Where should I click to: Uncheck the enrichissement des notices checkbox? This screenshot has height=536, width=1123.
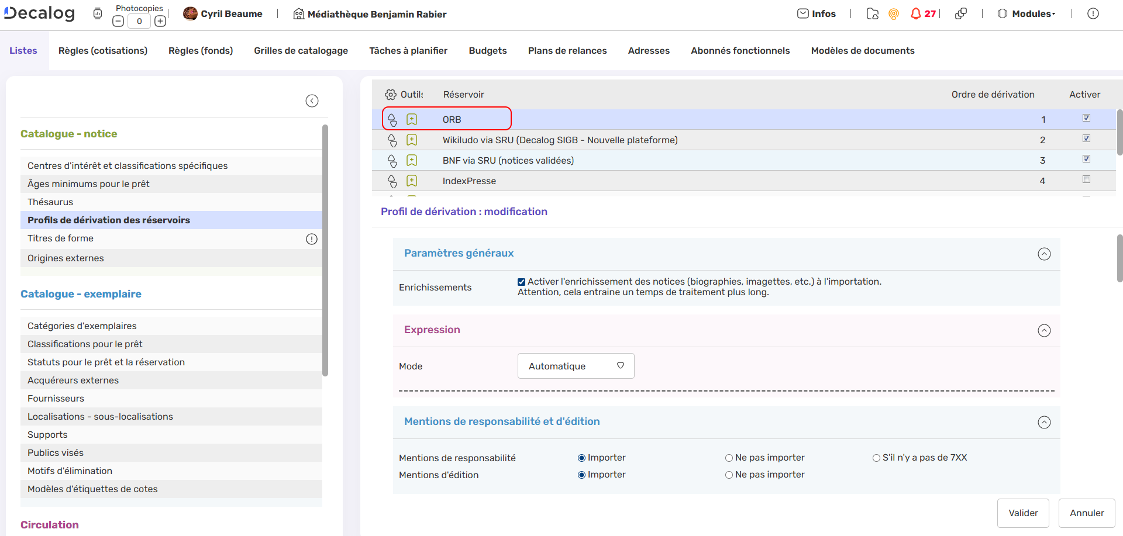click(521, 282)
